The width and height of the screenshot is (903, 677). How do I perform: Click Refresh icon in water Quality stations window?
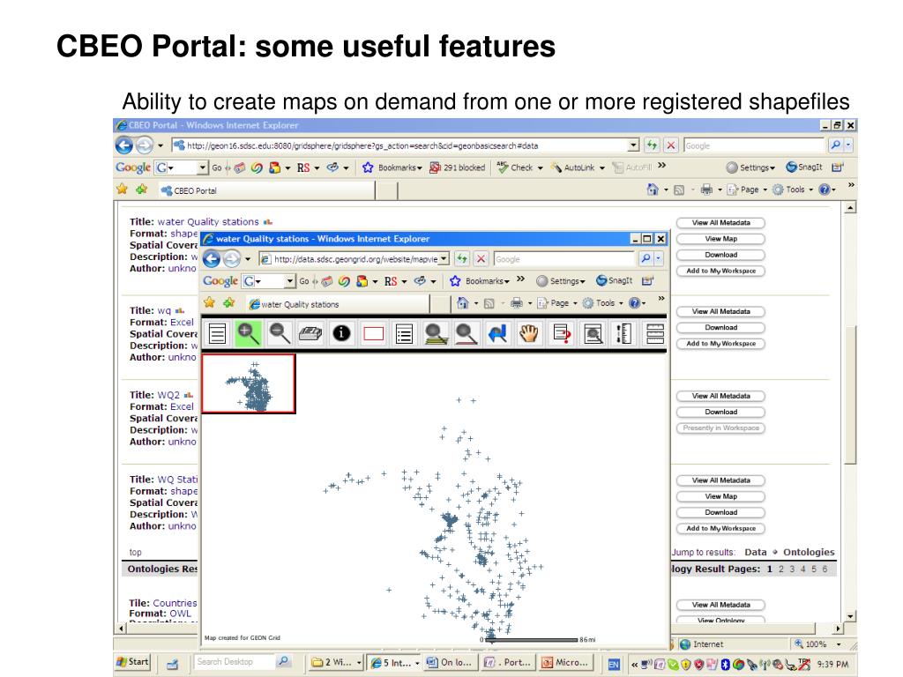462,259
